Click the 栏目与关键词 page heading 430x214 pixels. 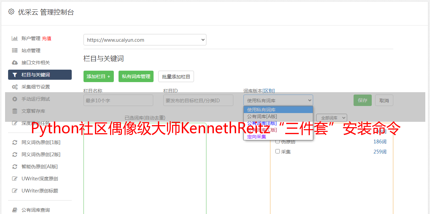click(104, 59)
